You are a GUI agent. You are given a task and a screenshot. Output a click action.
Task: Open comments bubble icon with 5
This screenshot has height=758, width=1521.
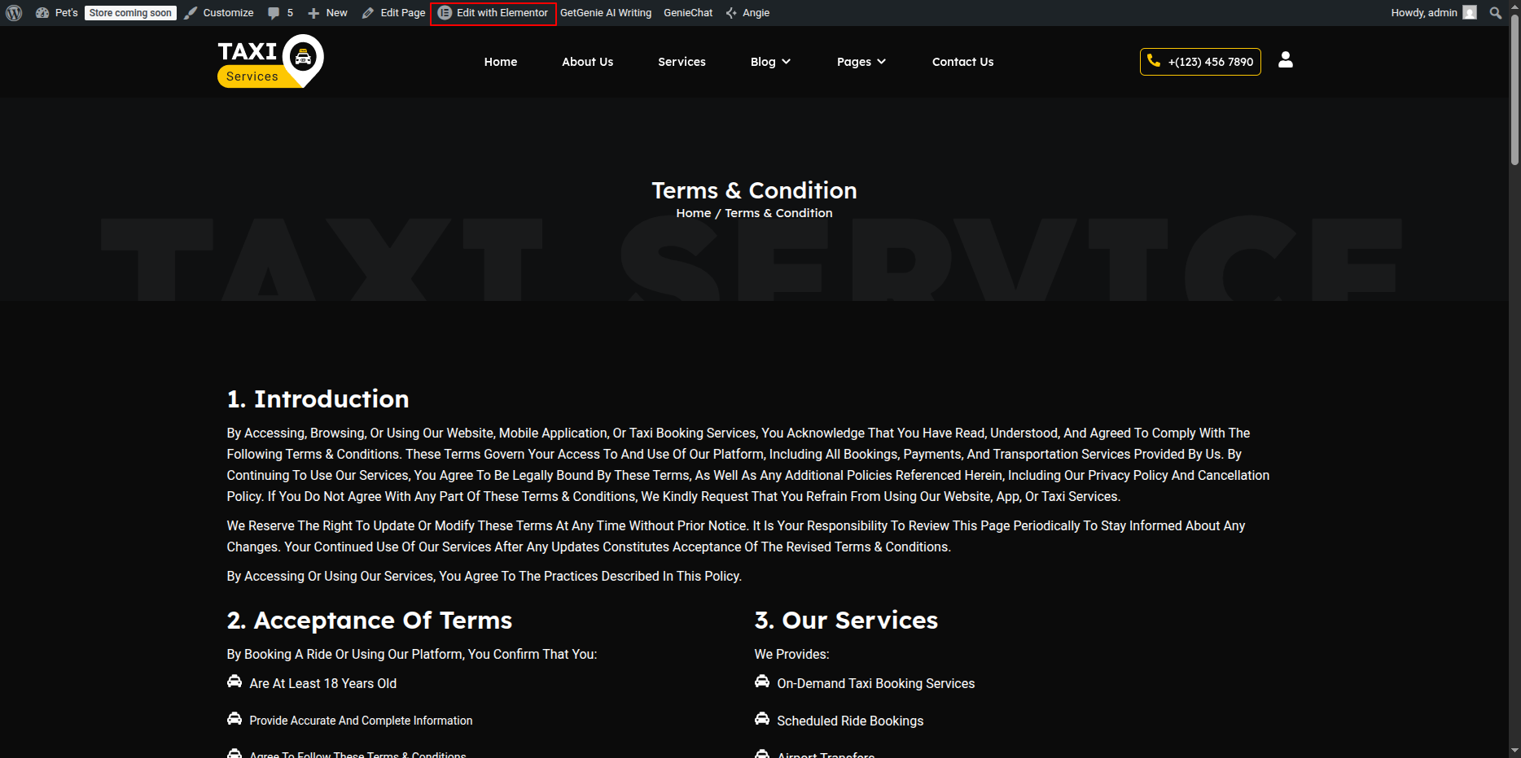[x=274, y=13]
